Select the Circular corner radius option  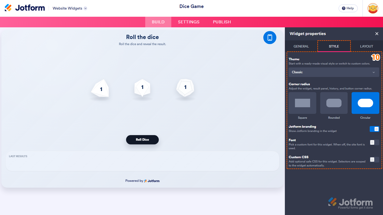[x=365, y=103]
